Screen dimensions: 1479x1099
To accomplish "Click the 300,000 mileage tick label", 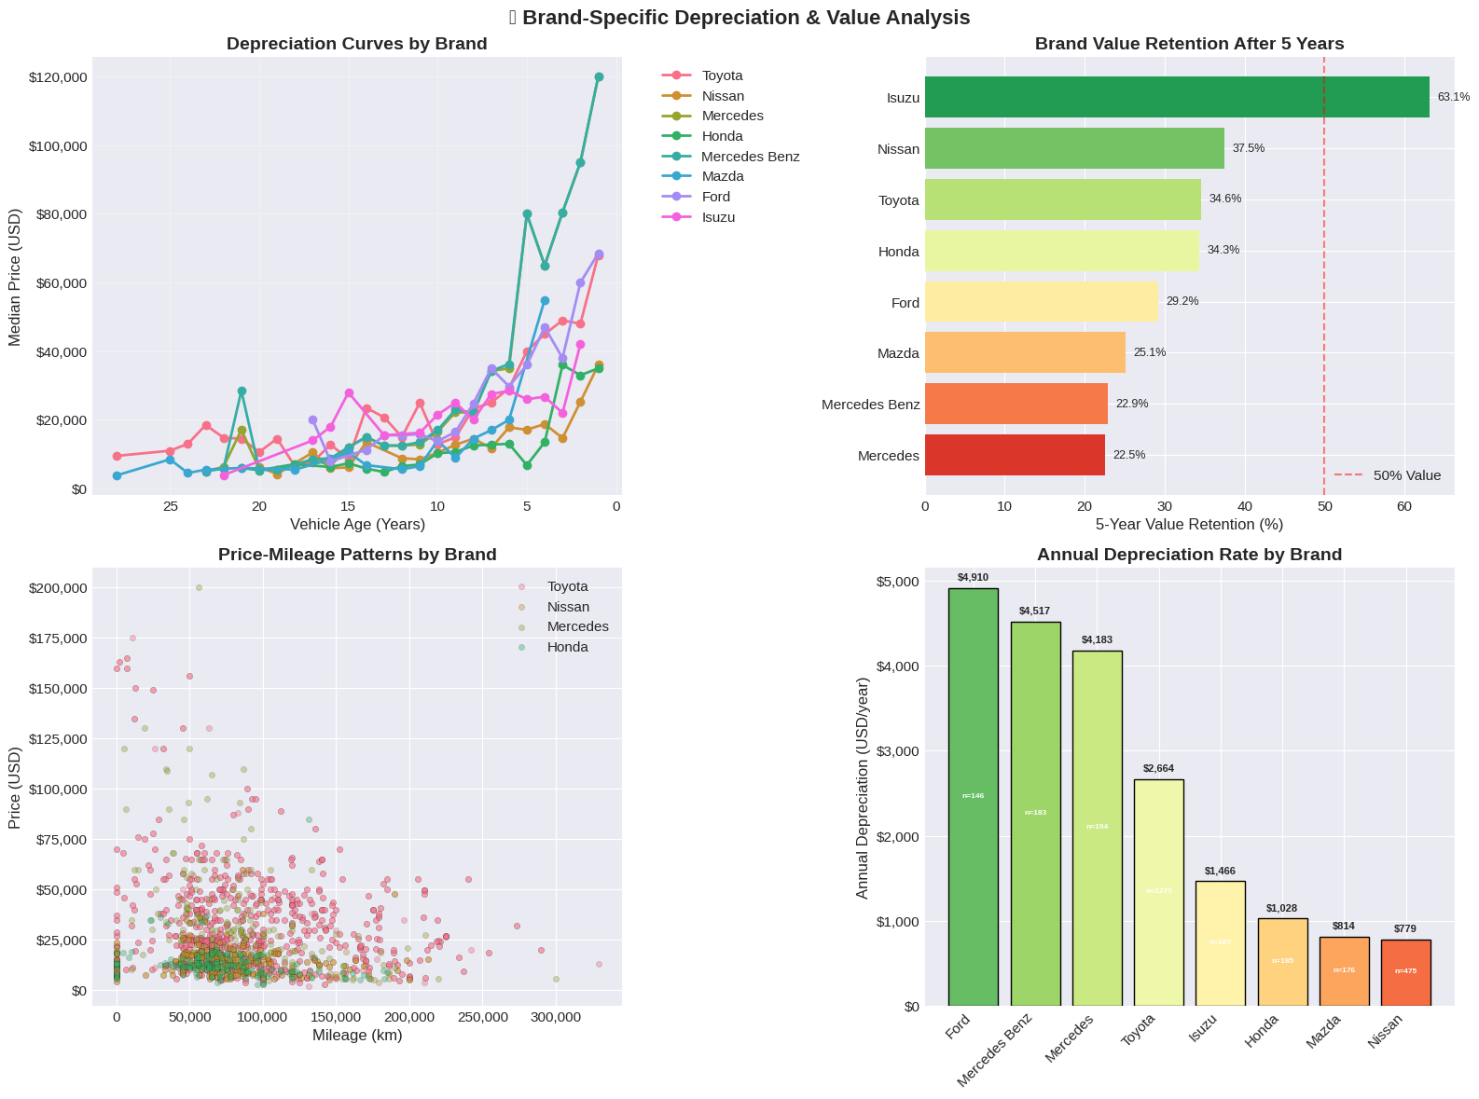I will [x=556, y=1015].
